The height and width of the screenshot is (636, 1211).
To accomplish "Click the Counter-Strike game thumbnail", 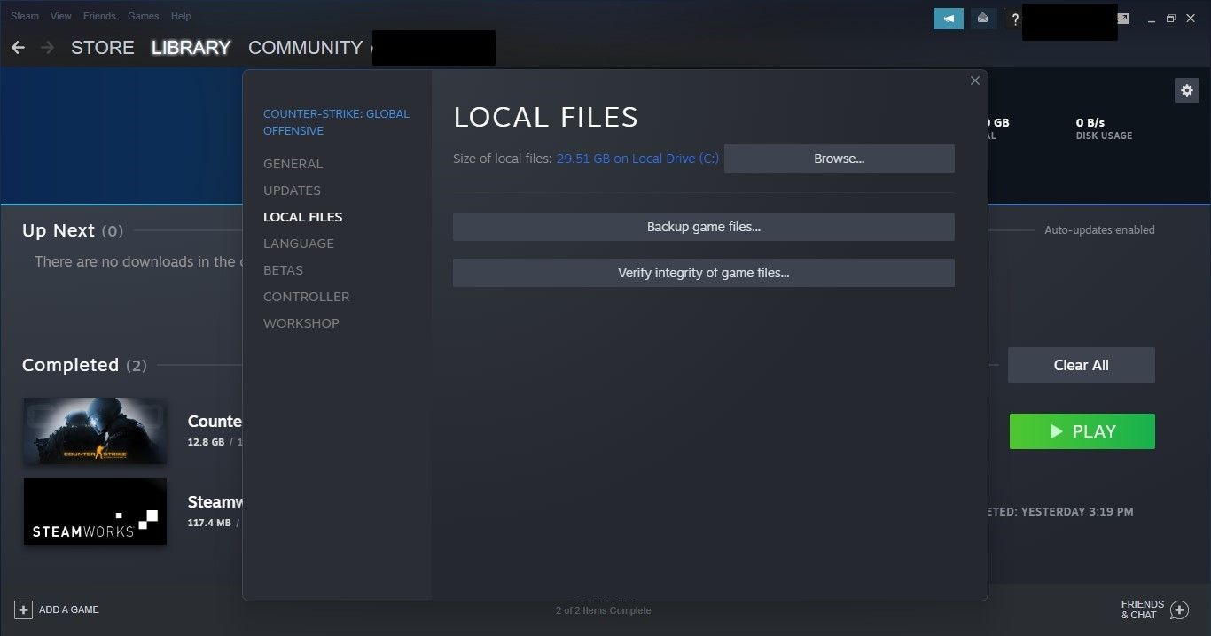I will pos(95,430).
